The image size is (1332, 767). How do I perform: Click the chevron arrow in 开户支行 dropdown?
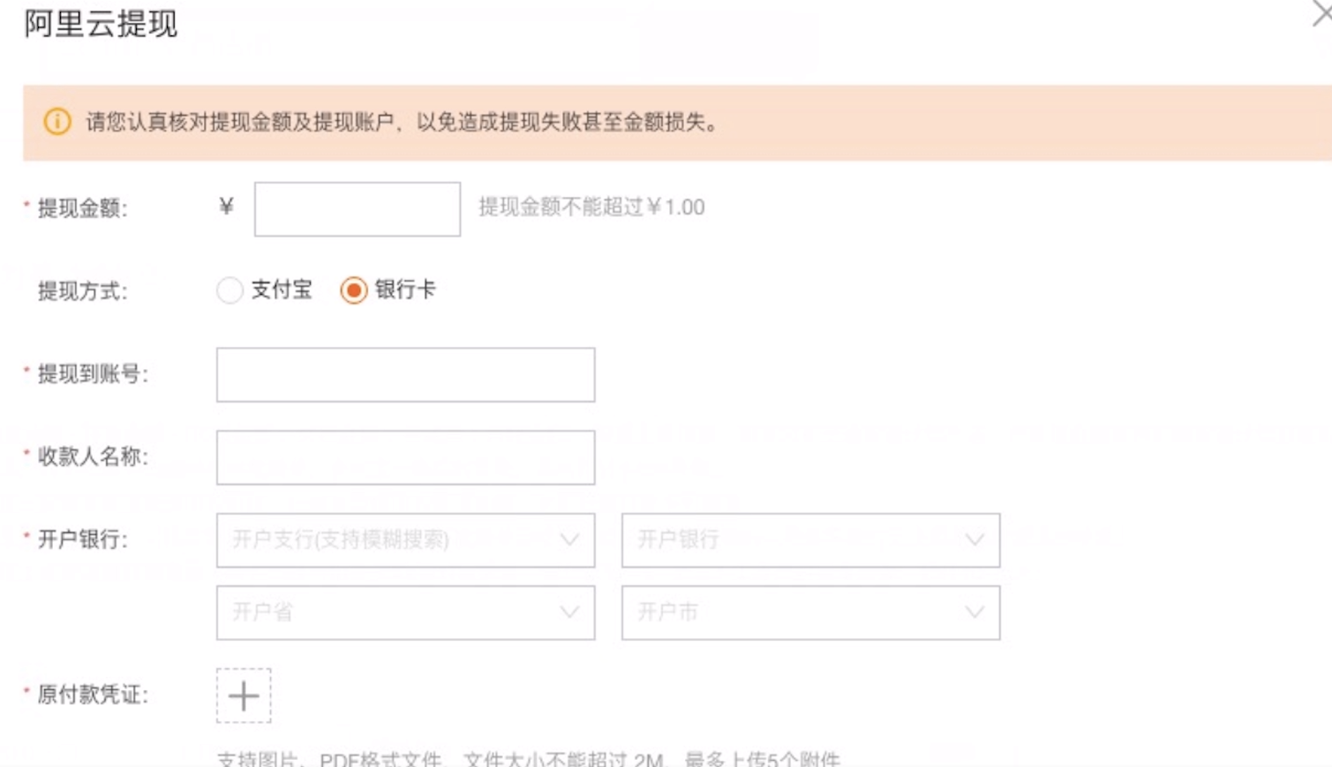pyautogui.click(x=569, y=540)
